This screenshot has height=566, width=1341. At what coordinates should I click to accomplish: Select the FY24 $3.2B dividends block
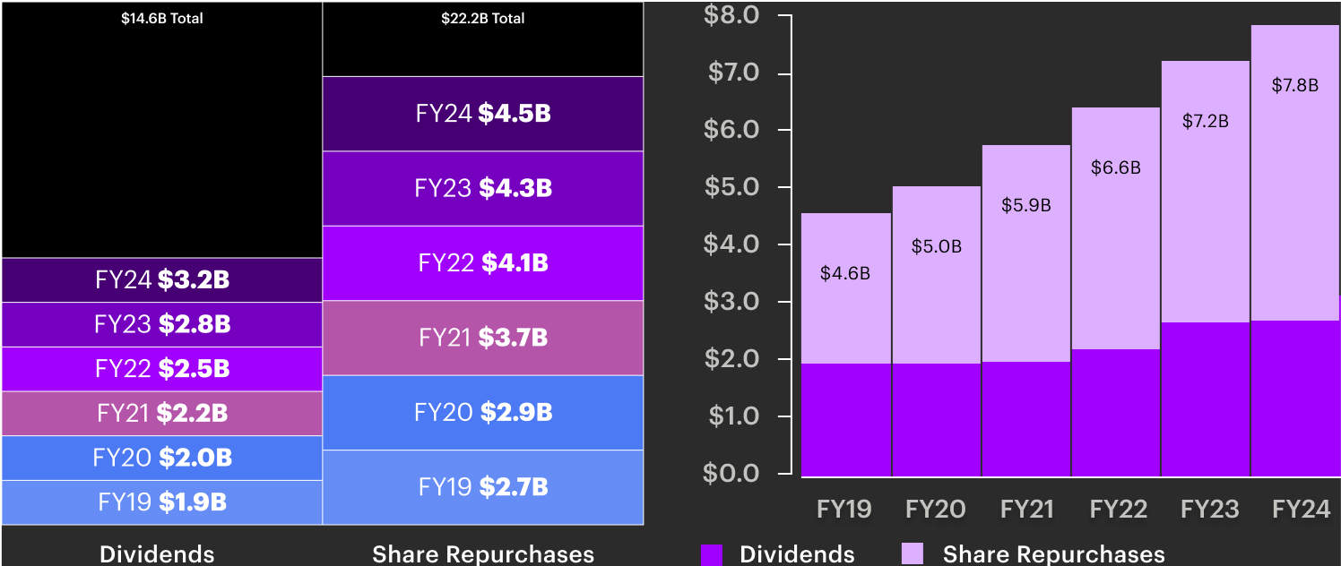[162, 280]
